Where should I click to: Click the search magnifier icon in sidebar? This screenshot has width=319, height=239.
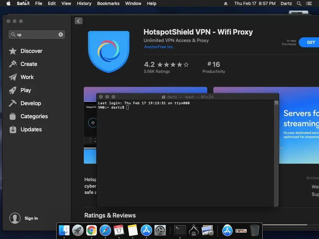coord(13,35)
